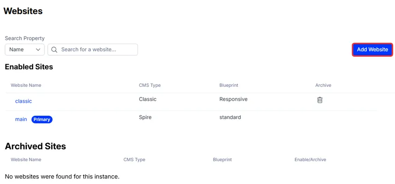Open the main website link
395x184 pixels.
21,119
